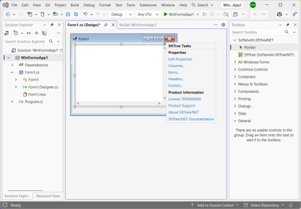
Task: Open GitHub Copilot icon in toolbar
Action: (x=279, y=14)
